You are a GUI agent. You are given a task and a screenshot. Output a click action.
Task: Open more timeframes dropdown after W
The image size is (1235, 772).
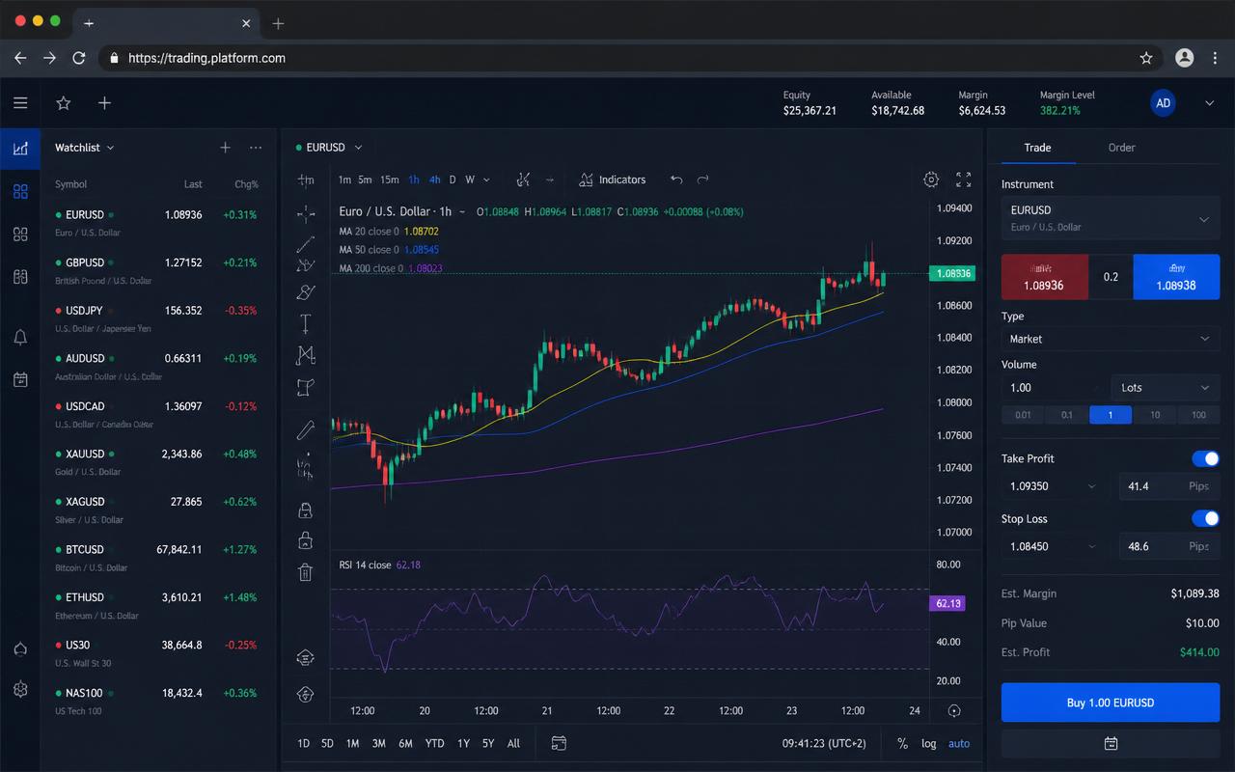(486, 179)
